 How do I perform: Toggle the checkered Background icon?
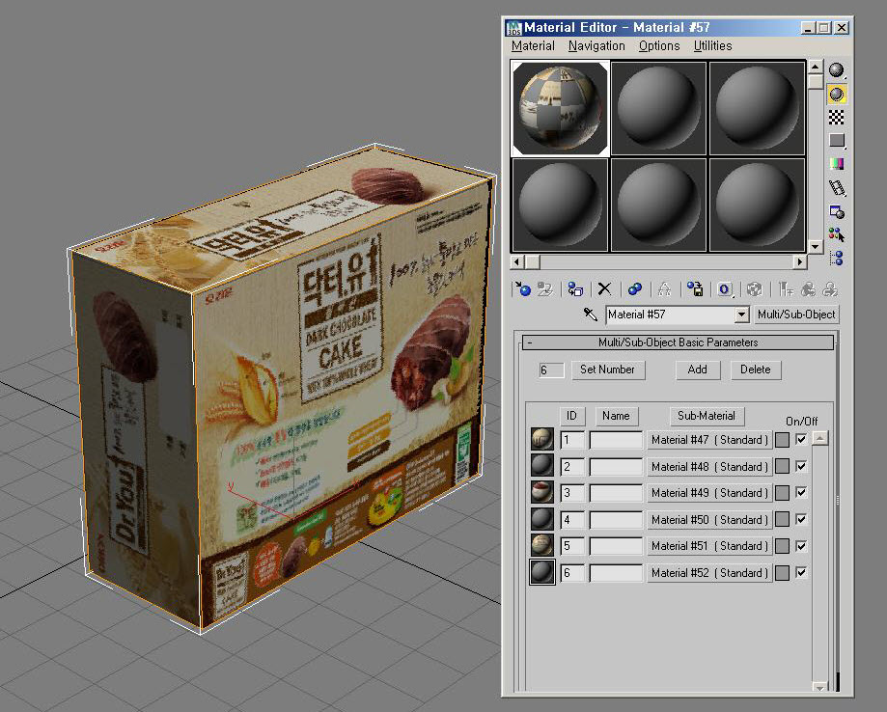click(x=837, y=117)
